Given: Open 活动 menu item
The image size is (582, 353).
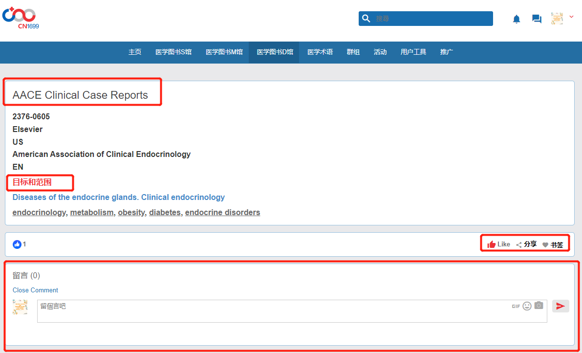Looking at the screenshot, I should pyautogui.click(x=380, y=52).
